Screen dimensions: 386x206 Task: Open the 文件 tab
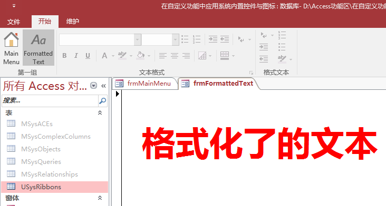14,22
